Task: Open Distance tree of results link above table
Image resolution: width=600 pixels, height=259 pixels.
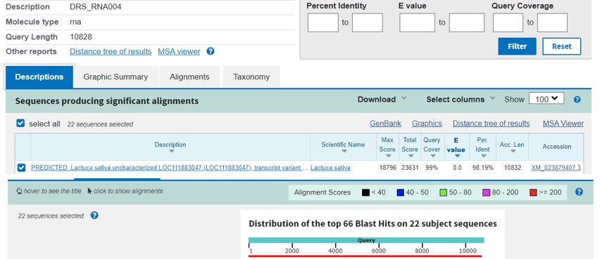Action: [492, 124]
